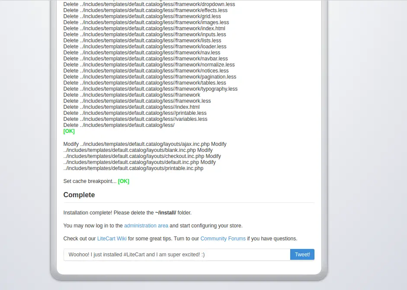Click the [OK] after Set cache breakpoint
The image size is (407, 290).
[x=124, y=181]
